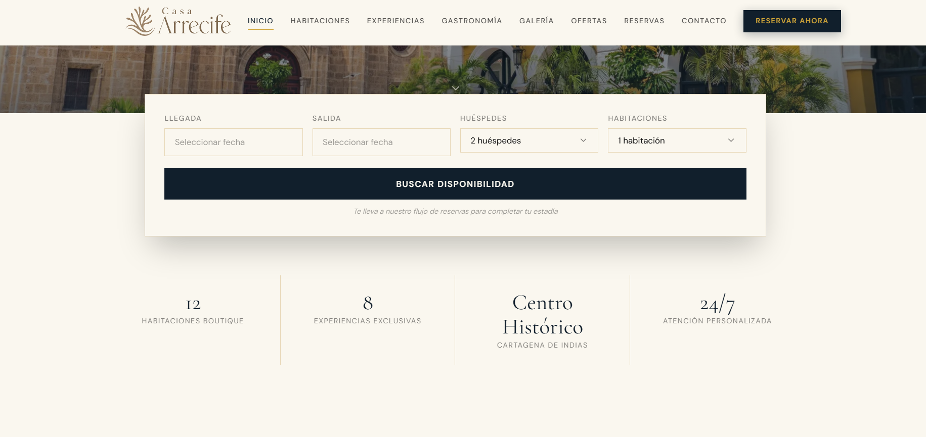Open the Huéspedes dropdown arrow
Viewport: 926px width, 437px height.
click(x=583, y=140)
